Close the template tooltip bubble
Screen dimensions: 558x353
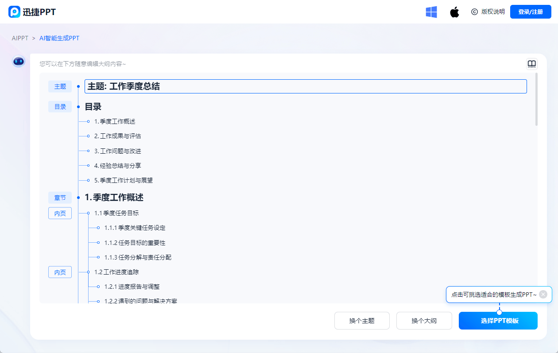pyautogui.click(x=543, y=294)
